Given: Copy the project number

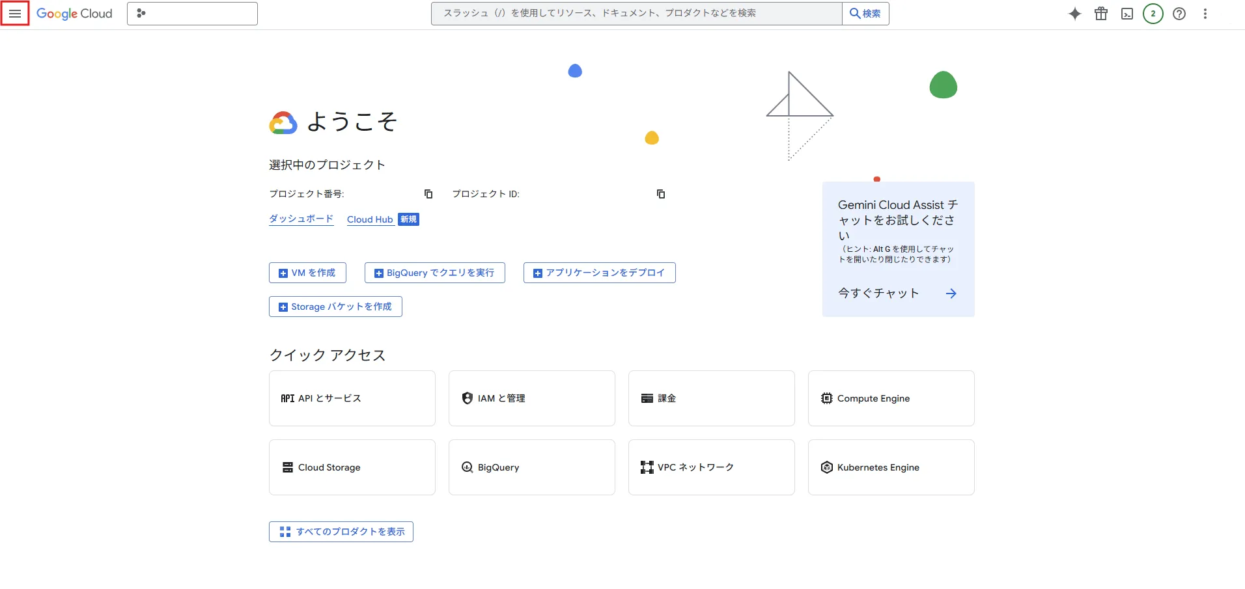Looking at the screenshot, I should (x=428, y=194).
